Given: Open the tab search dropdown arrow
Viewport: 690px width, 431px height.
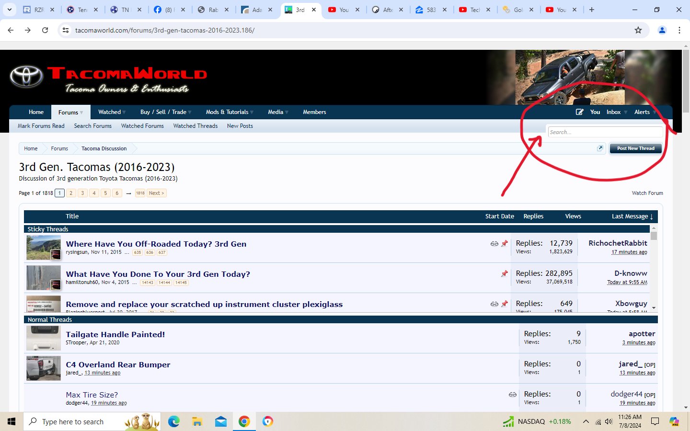Looking at the screenshot, I should coord(9,10).
